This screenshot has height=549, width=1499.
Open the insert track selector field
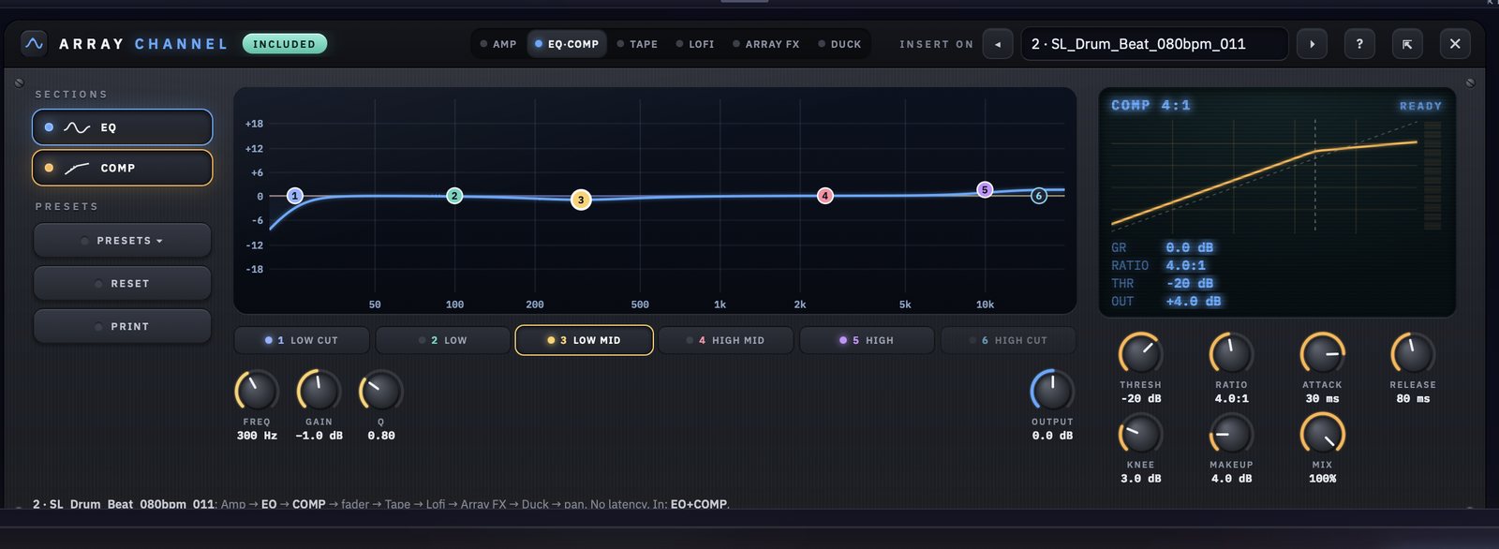coord(1154,44)
